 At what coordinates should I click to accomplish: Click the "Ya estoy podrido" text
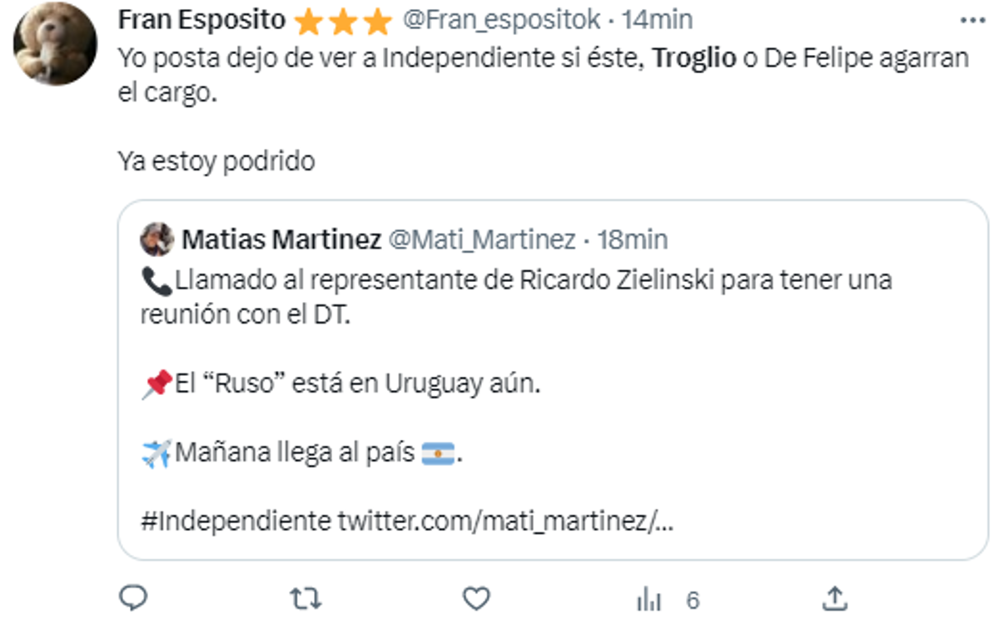click(216, 161)
